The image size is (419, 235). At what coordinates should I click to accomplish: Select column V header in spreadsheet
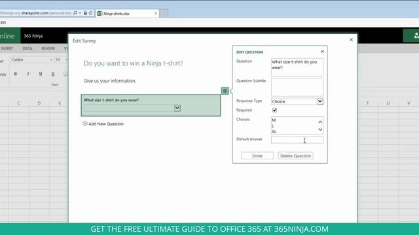(409, 103)
